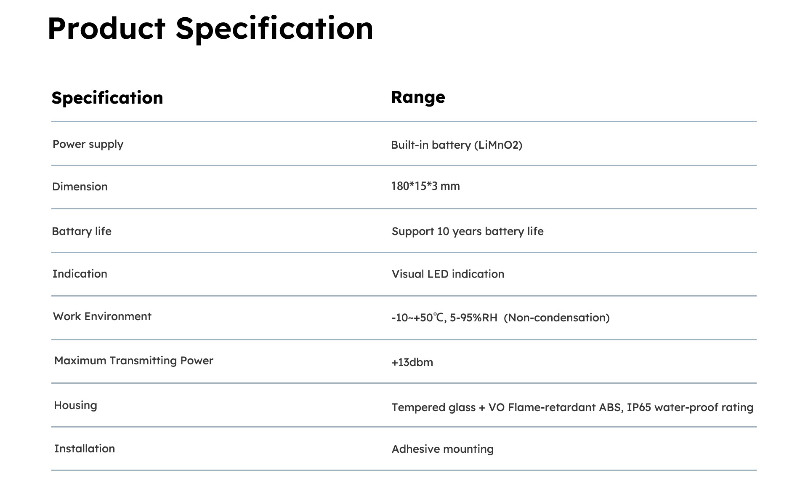Click the Housing row label
The width and height of the screenshot is (808, 489).
pos(75,406)
